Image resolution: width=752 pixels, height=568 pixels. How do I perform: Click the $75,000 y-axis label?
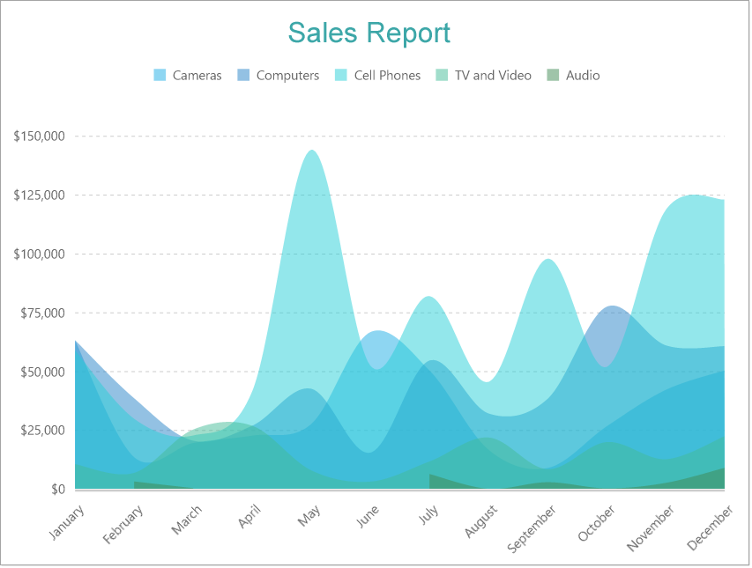pyautogui.click(x=42, y=313)
